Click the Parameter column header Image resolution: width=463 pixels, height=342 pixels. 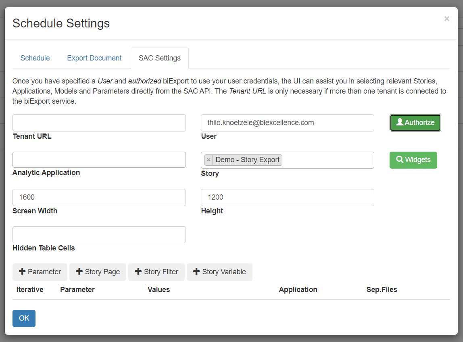click(x=77, y=290)
